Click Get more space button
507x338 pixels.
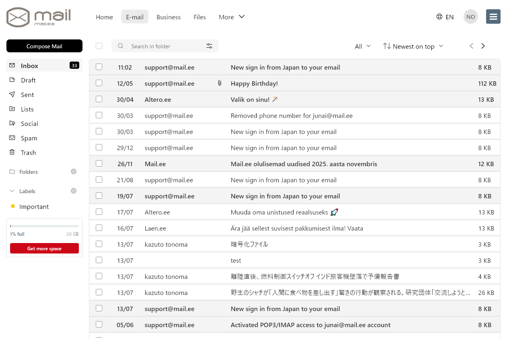[44, 249]
